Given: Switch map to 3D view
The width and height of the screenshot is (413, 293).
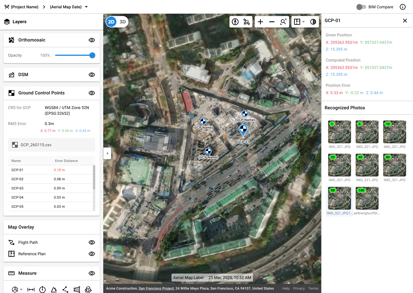Looking at the screenshot, I should pos(123,22).
